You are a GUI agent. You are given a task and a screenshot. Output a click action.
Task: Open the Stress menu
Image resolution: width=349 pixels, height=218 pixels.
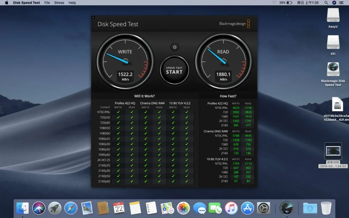tap(59, 3)
